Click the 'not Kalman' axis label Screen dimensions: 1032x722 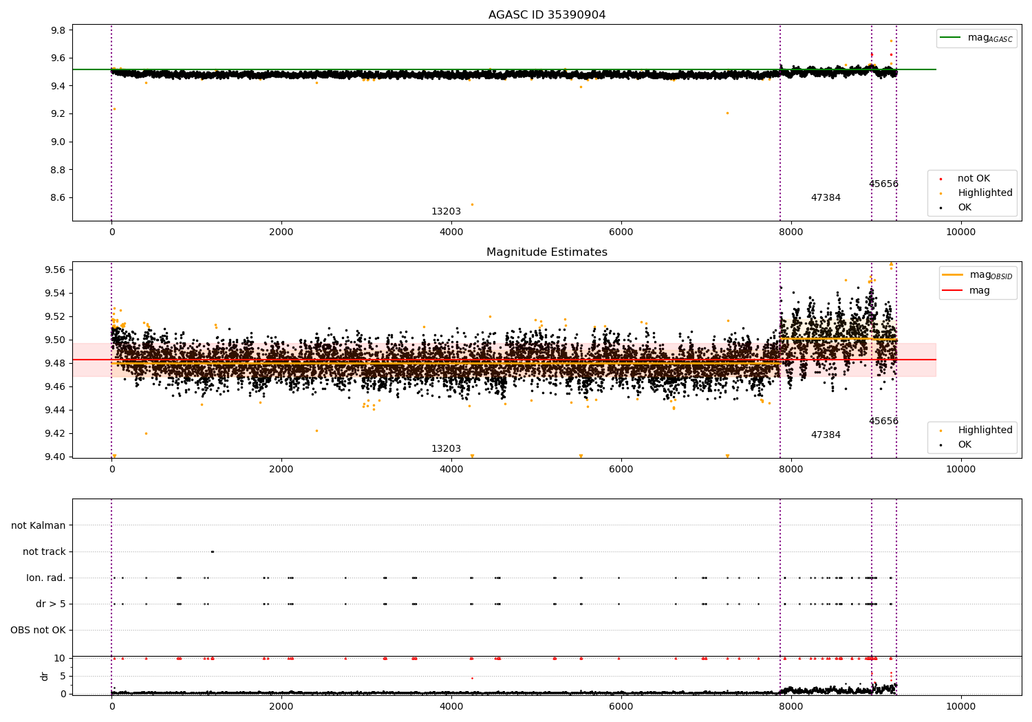pyautogui.click(x=39, y=525)
